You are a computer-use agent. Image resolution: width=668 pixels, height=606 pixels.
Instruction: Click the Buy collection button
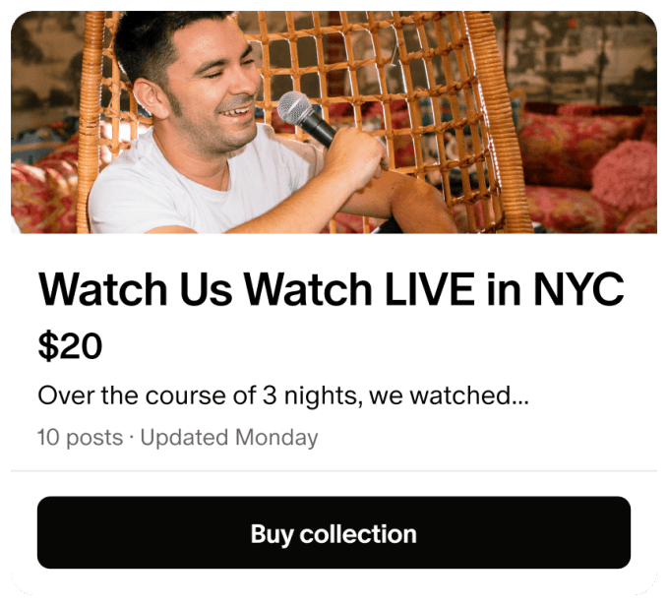[x=334, y=532]
